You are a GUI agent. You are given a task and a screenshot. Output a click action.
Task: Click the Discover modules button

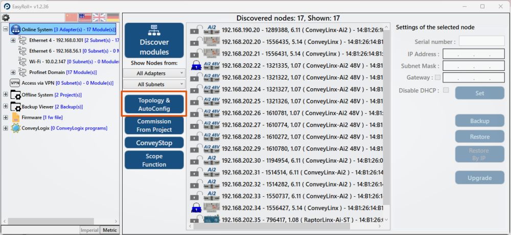[x=154, y=40]
